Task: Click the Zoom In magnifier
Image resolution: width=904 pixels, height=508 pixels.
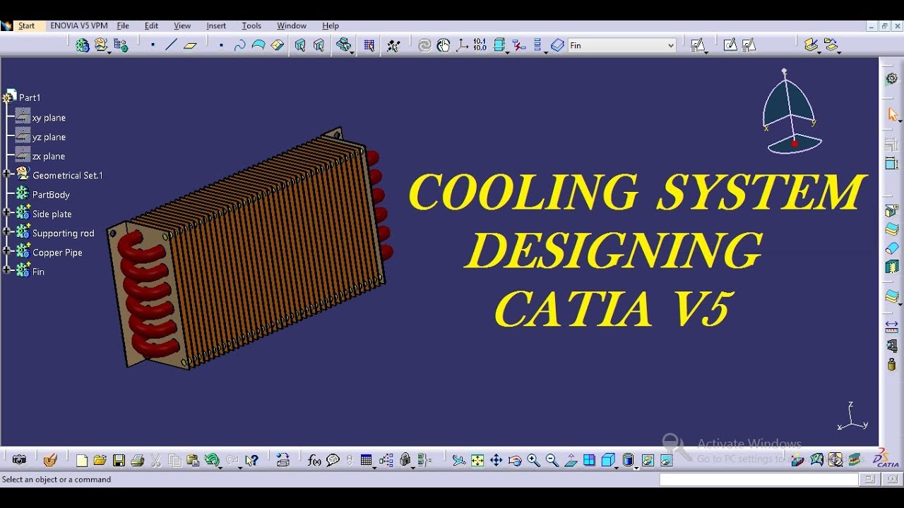Action: [x=534, y=461]
